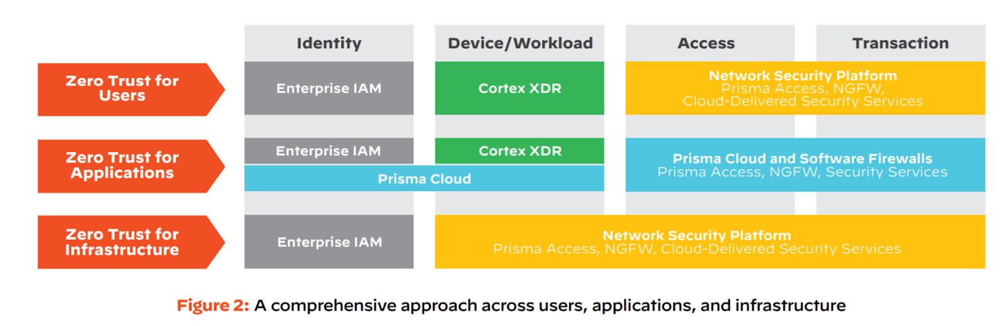Click "Network Security Platform" heading in Infrastructure row
Viewport: 1005px width, 326px height.
tap(697, 236)
